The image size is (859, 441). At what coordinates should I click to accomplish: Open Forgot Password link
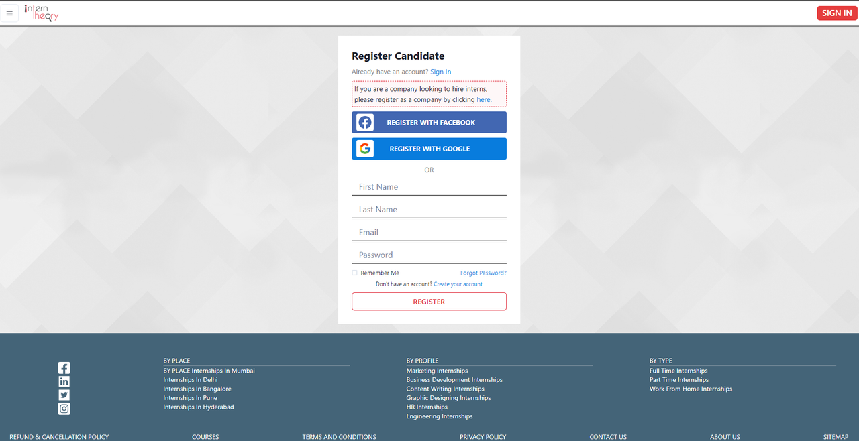click(483, 273)
